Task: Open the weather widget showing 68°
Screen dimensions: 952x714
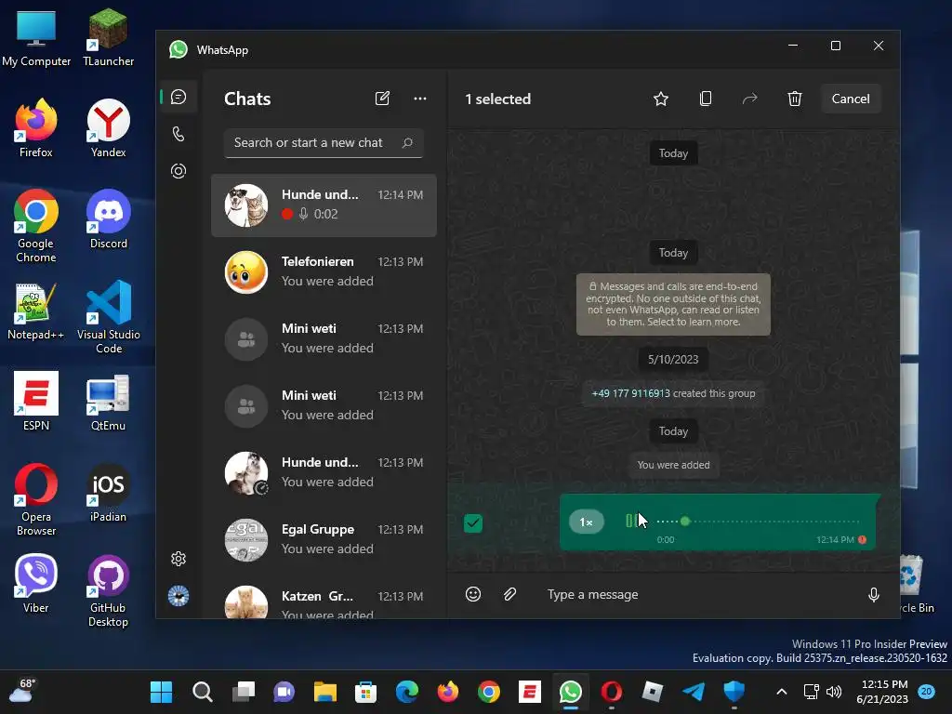Action: (x=22, y=692)
